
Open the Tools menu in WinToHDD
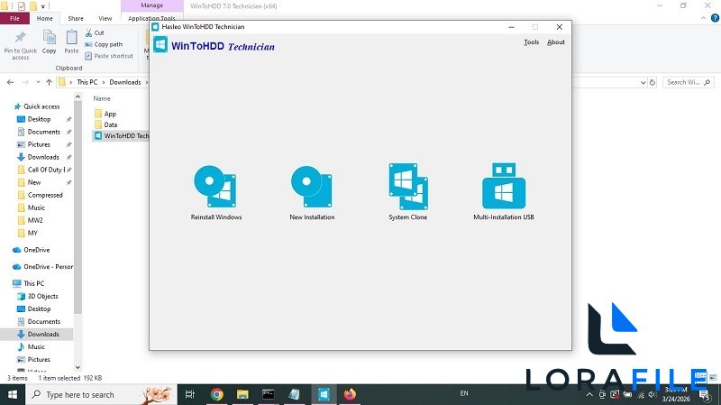[531, 41]
